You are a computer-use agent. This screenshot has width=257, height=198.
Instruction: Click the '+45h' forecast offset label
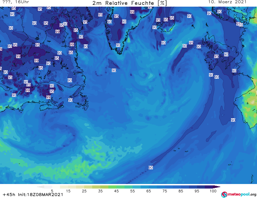[x=9, y=195]
